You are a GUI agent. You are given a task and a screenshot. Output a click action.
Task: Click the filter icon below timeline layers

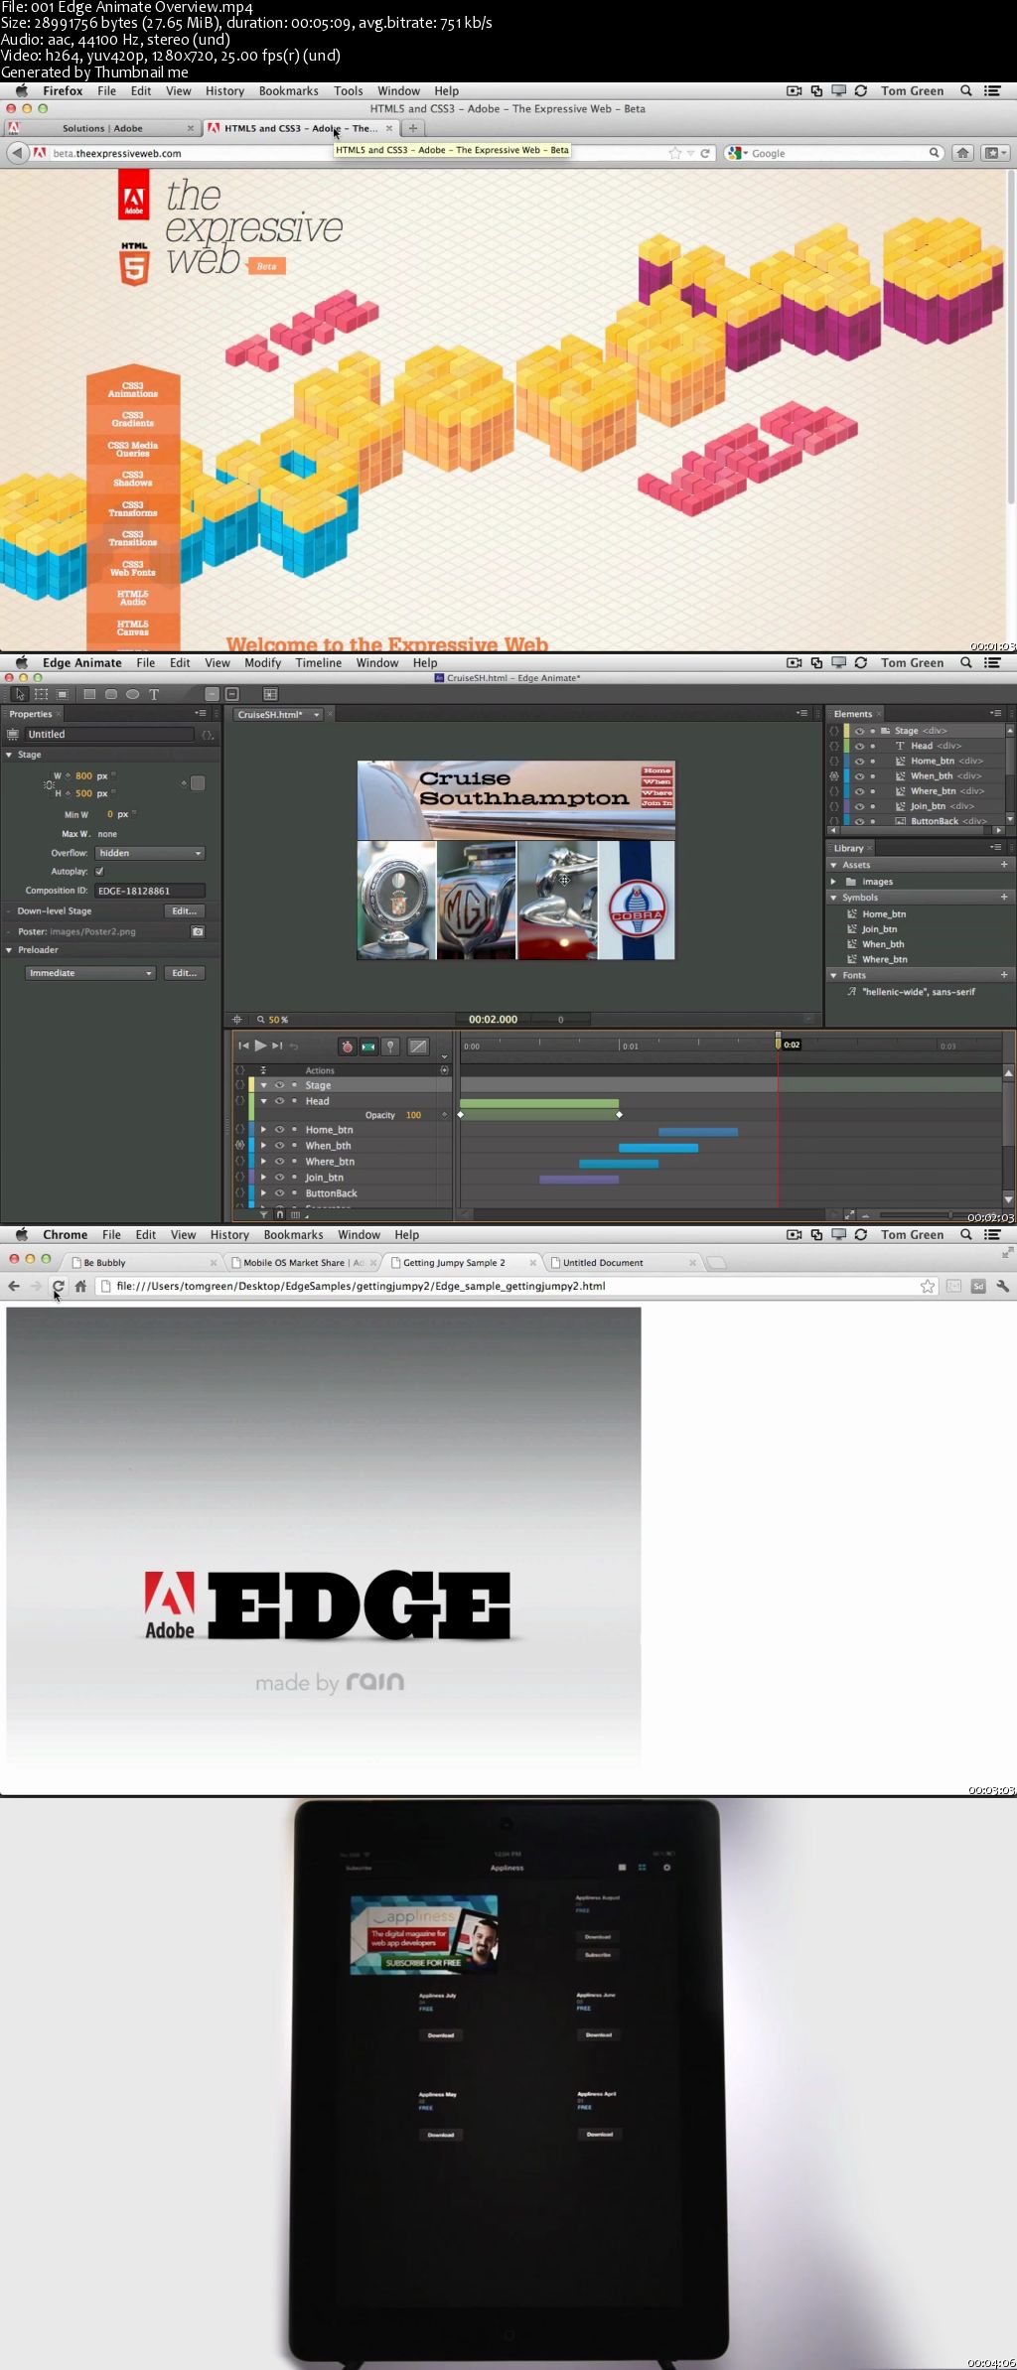pos(263,1213)
